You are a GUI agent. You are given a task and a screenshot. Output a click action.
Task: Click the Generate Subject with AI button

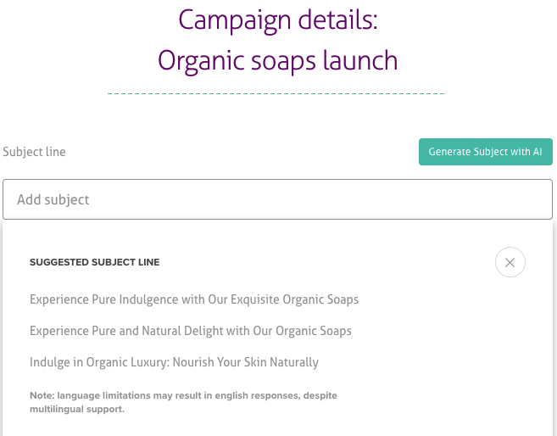(x=485, y=152)
